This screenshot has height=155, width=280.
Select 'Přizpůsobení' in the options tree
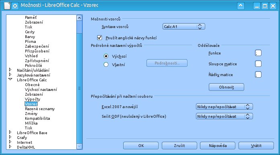pyautogui.click(x=37, y=51)
